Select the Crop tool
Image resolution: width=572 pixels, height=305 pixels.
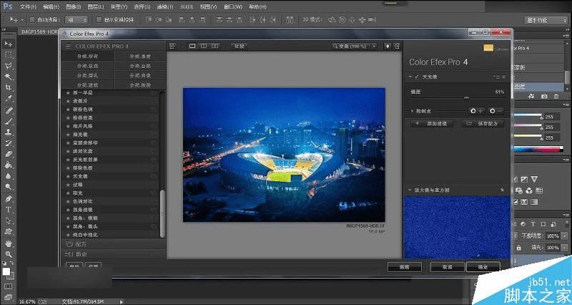coord(9,87)
